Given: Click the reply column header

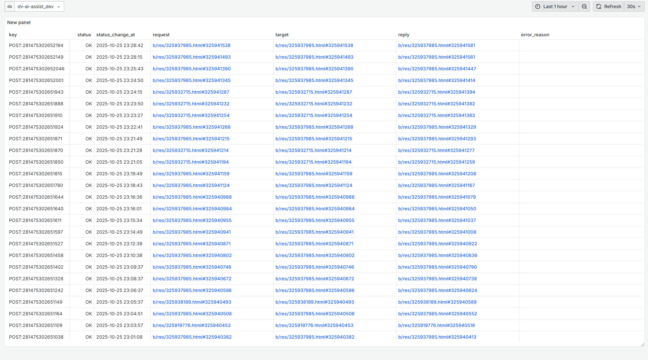Looking at the screenshot, I should coord(403,35).
